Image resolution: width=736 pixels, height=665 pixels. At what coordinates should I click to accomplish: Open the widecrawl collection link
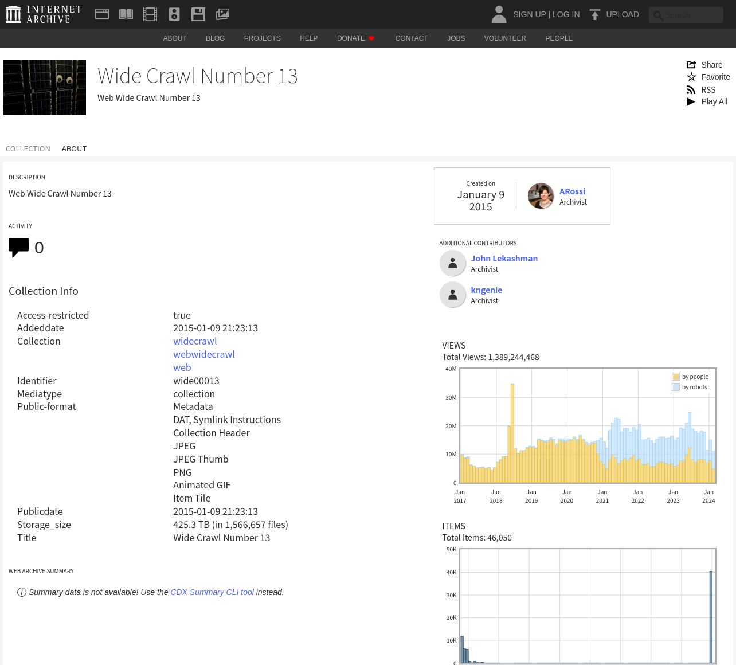(x=195, y=341)
